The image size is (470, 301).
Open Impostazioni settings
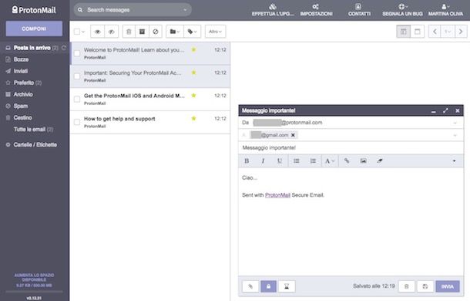(316, 10)
